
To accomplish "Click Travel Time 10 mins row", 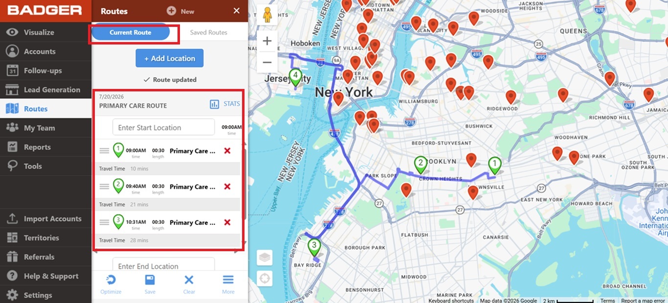I will point(168,169).
